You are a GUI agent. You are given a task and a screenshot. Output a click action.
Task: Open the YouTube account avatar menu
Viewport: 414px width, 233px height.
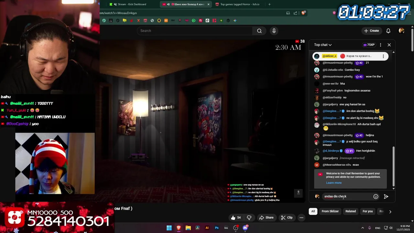[401, 31]
